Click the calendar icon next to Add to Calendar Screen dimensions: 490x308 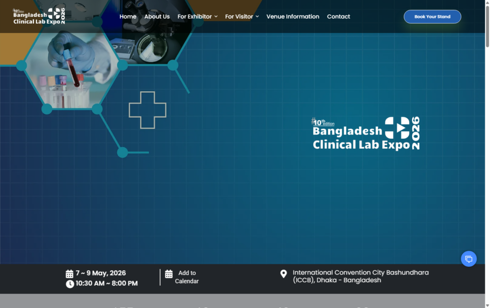(x=168, y=274)
